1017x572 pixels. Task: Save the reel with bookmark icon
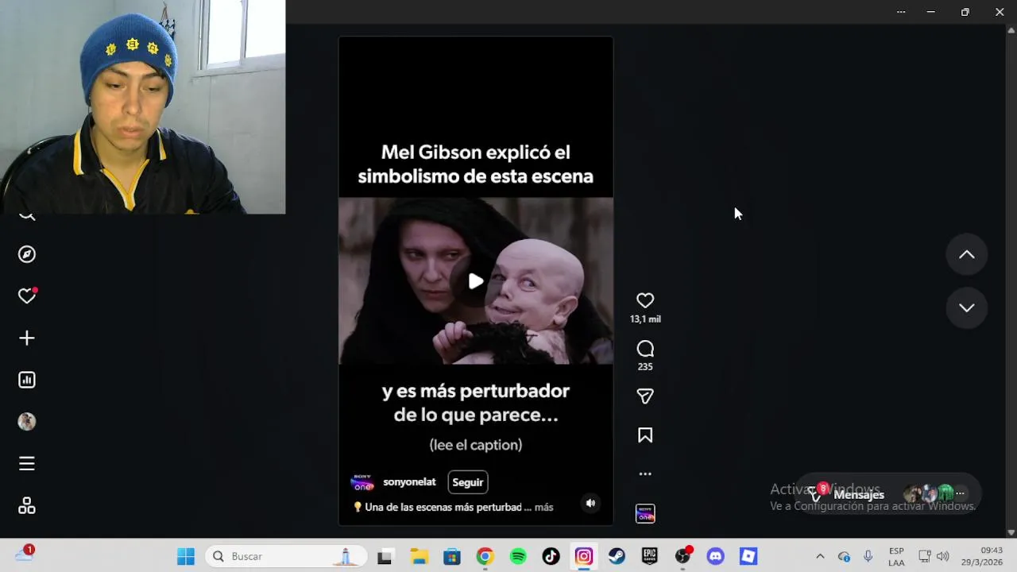(x=645, y=435)
